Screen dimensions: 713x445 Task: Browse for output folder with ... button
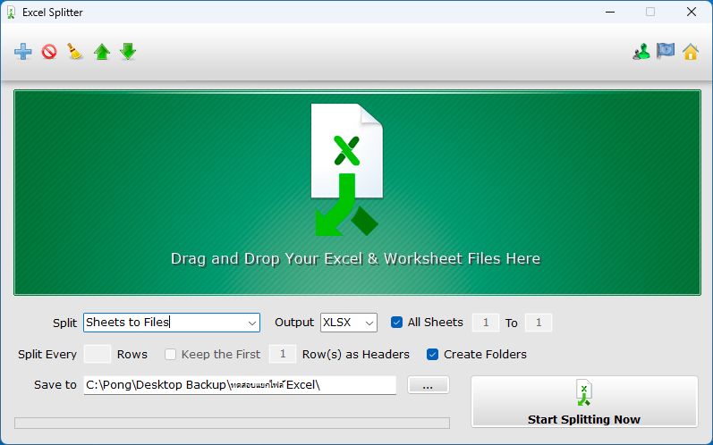tap(428, 385)
